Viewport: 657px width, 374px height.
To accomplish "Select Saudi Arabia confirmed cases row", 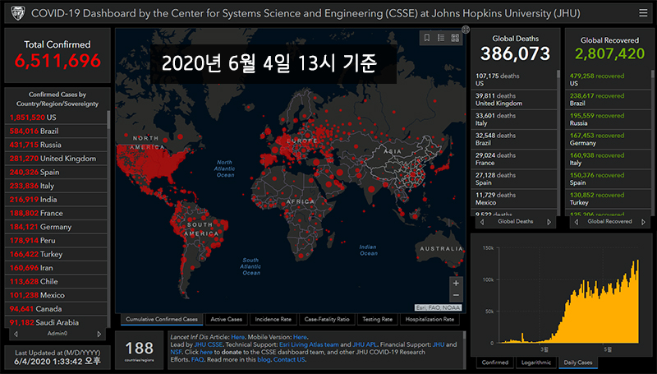I will click(56, 322).
